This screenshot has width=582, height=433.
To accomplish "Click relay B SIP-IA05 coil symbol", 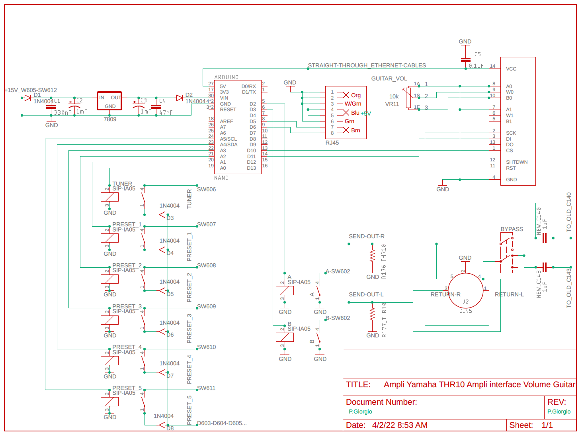I will coord(285,337).
